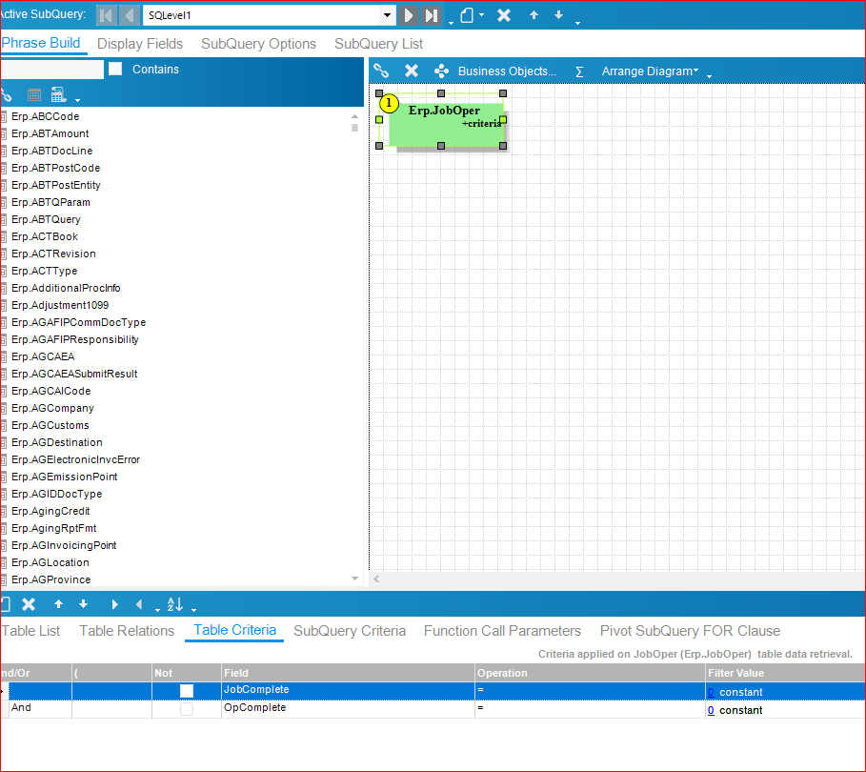Switch to the Display Fields tab
Image resolution: width=866 pixels, height=772 pixels.
139,44
